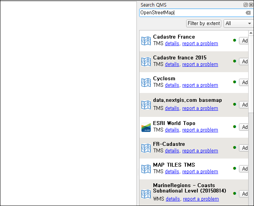Image resolution: width=254 pixels, height=206 pixels.
Task: Select the Cadastre France result title
Action: point(174,37)
